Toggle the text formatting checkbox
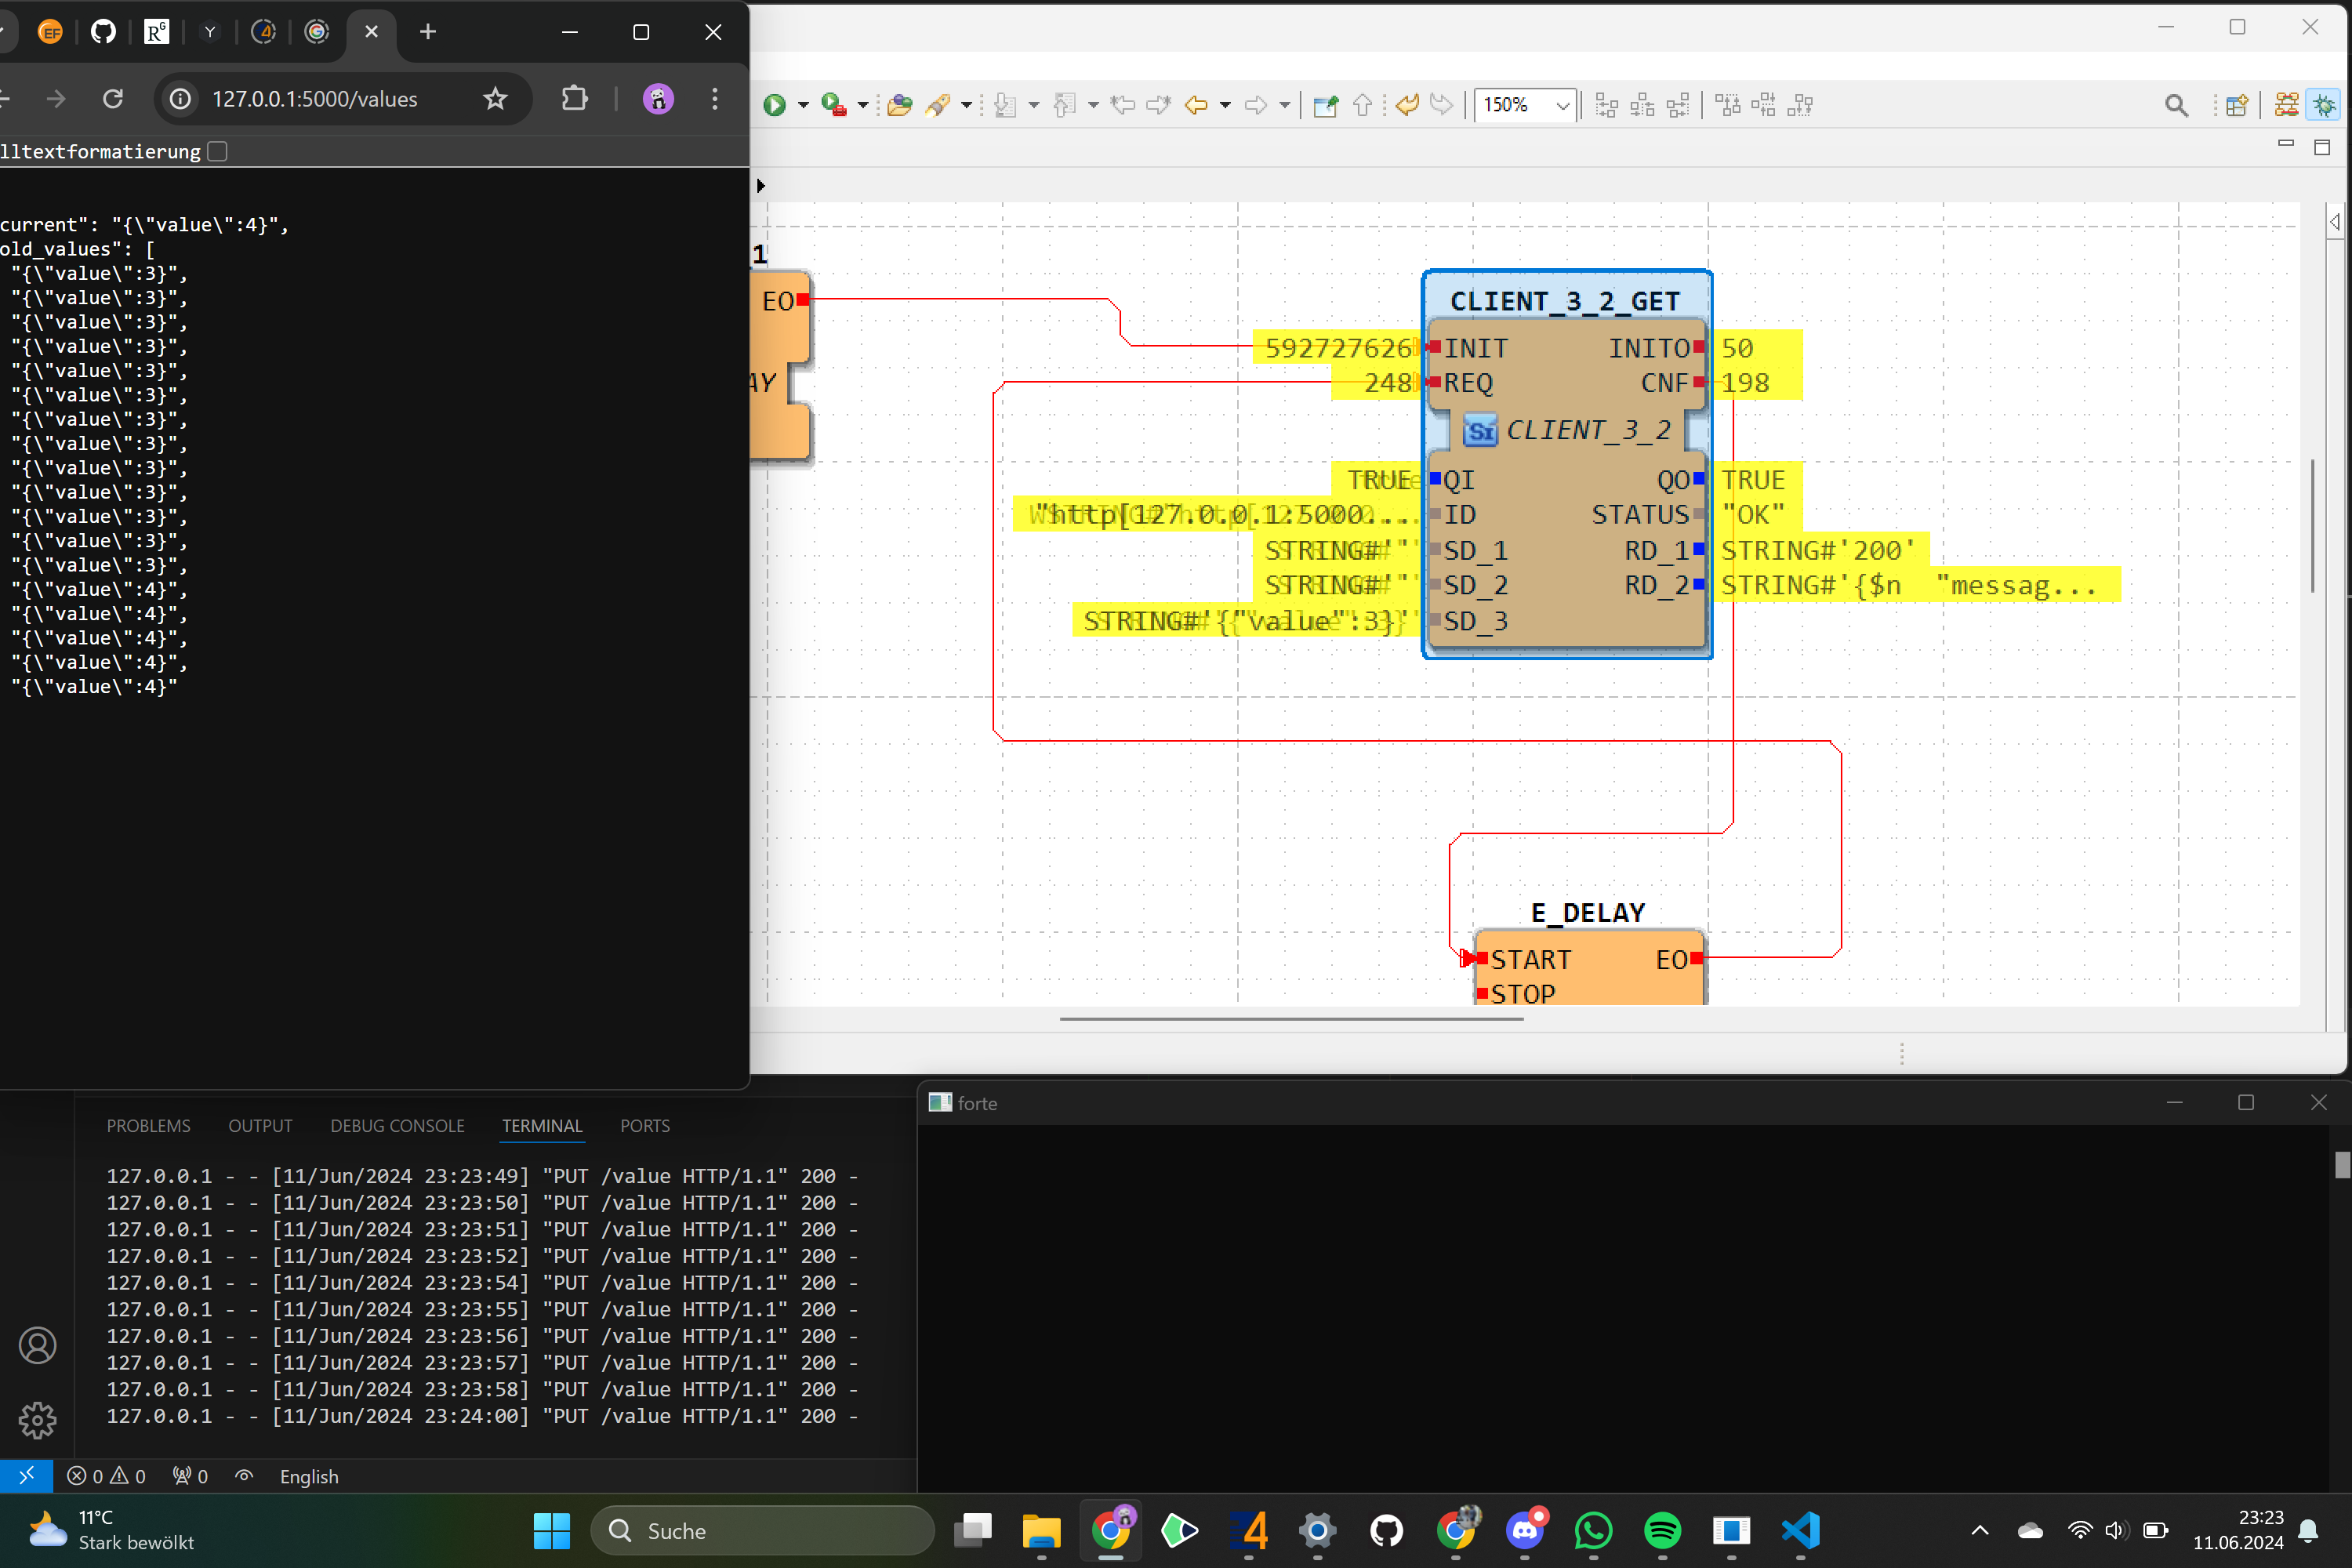The width and height of the screenshot is (2352, 1568). (x=217, y=151)
